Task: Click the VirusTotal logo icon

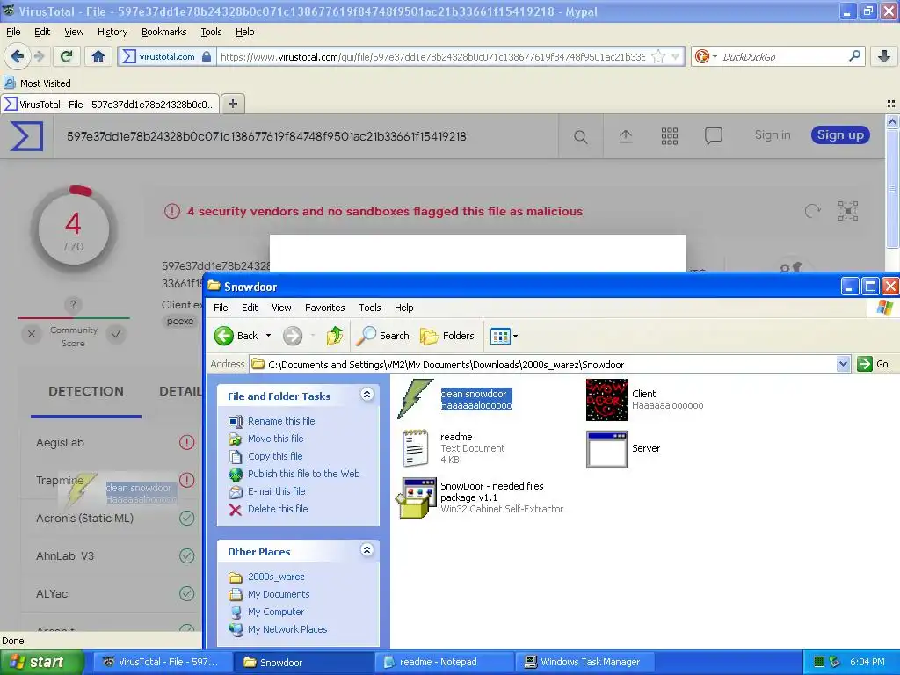Action: tap(26, 136)
